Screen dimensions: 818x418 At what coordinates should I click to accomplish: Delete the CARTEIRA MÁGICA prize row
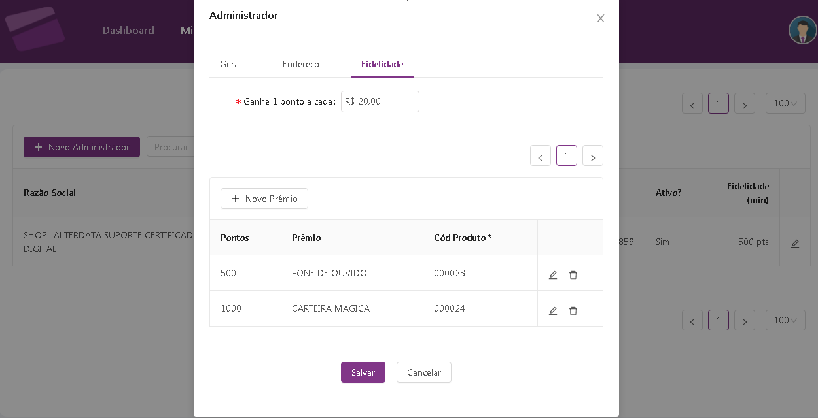coord(573,311)
